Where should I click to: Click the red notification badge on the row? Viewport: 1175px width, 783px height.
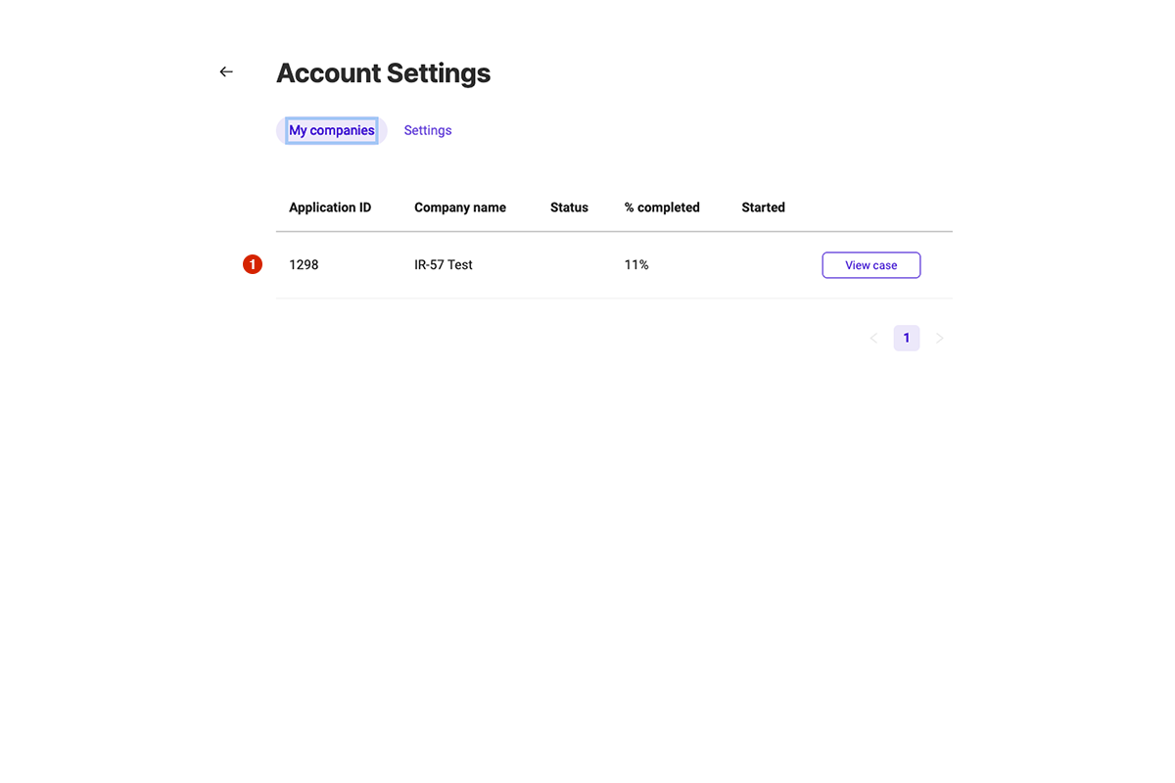point(253,264)
